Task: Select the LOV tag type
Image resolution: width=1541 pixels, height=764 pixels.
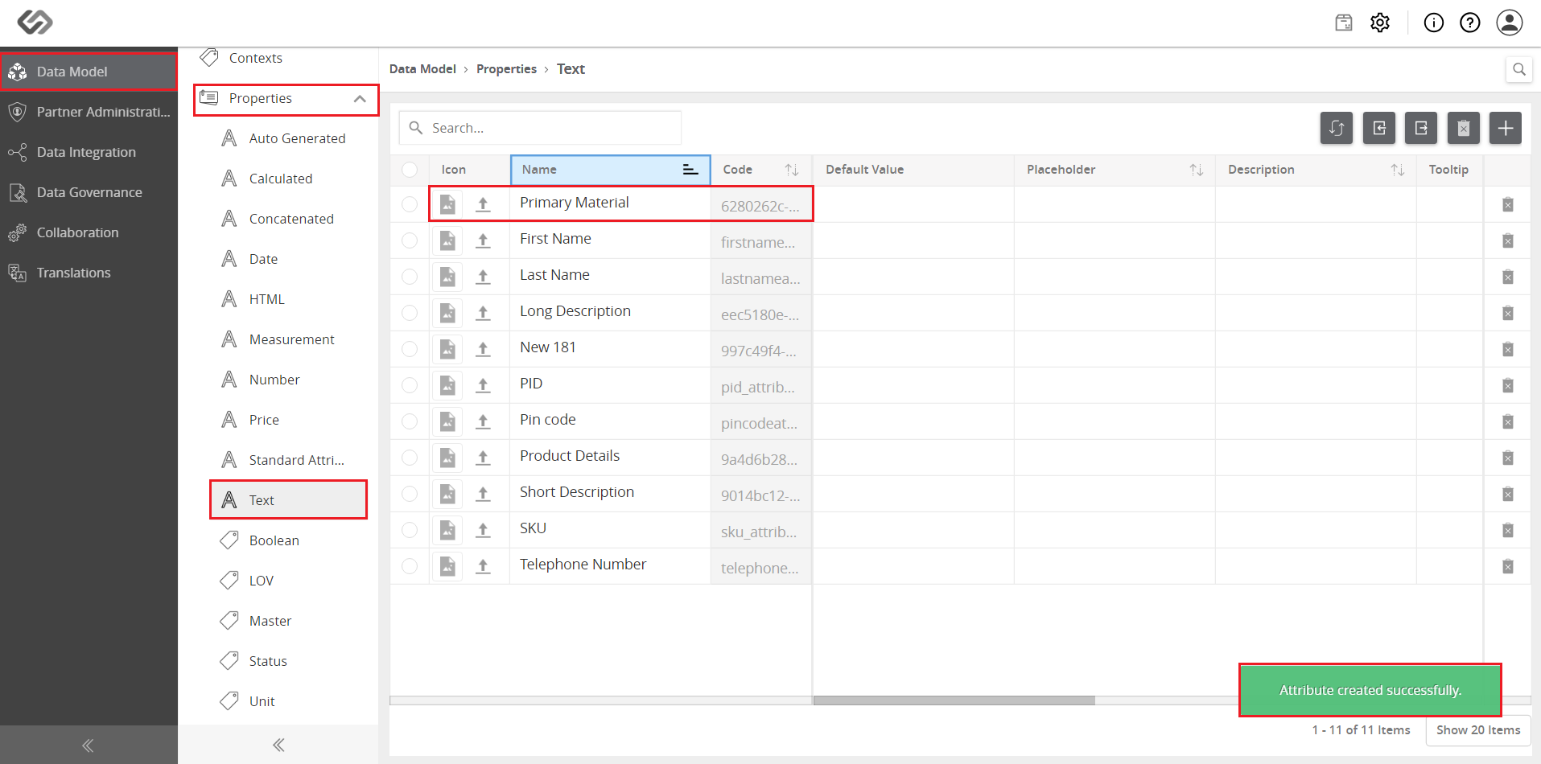Action: (289, 581)
